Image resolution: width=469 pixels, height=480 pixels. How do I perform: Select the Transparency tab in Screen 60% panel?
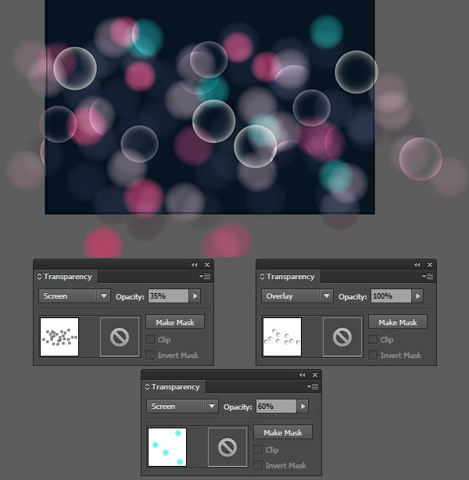pos(176,387)
